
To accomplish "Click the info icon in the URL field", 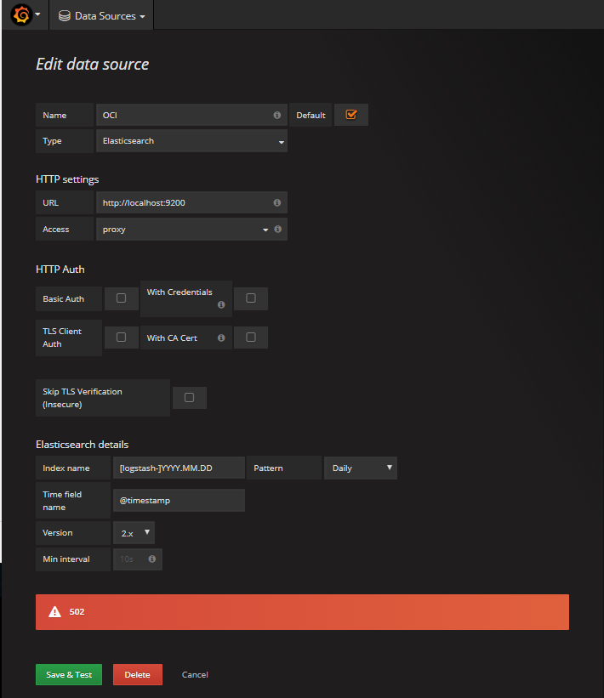I will click(x=277, y=202).
